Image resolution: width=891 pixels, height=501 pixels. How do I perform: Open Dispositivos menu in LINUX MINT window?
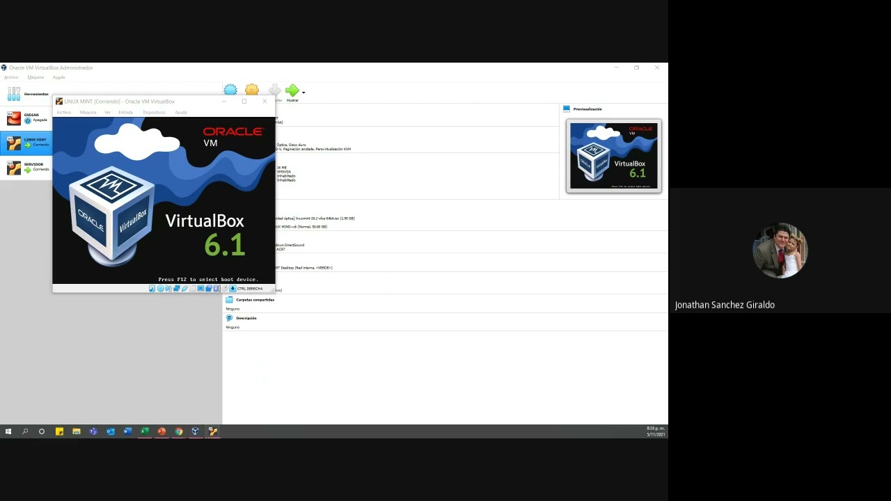pos(154,112)
